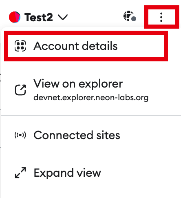
Task: Click the external link icon for explorer
Action: 20,90
